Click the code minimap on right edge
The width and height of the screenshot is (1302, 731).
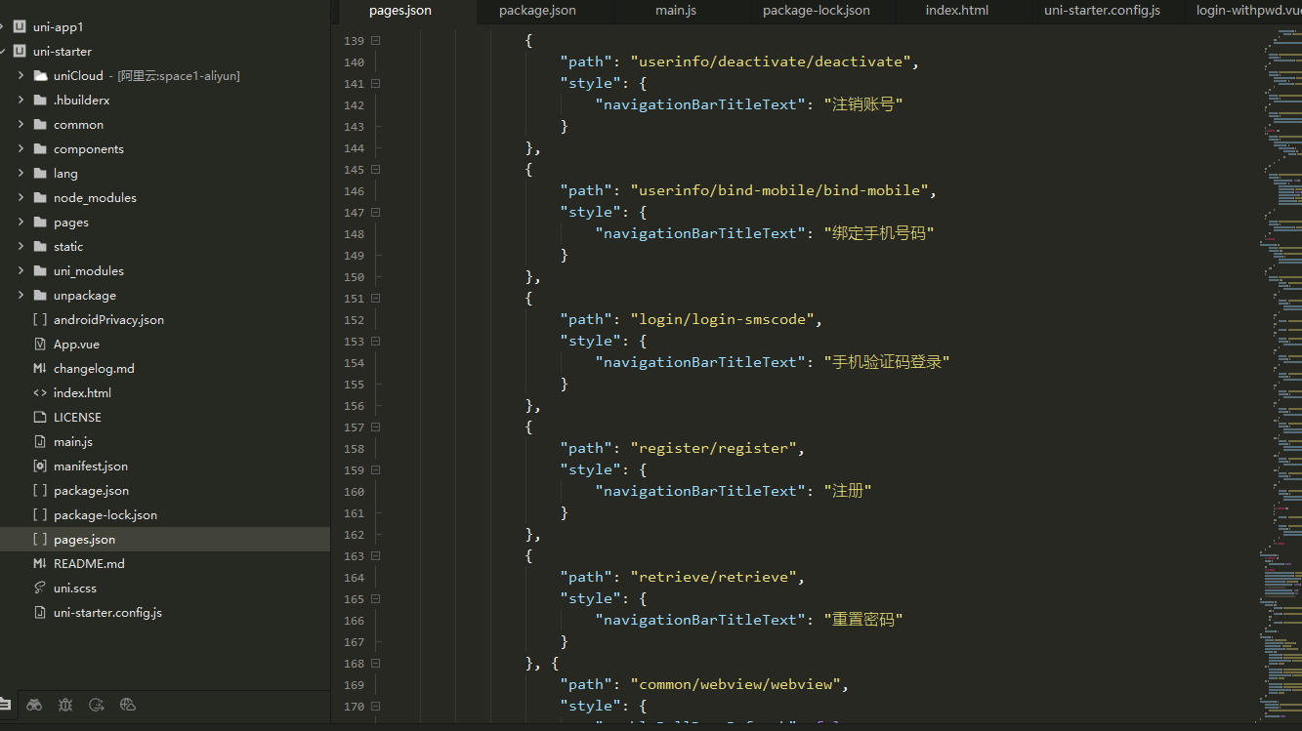coord(1280,371)
